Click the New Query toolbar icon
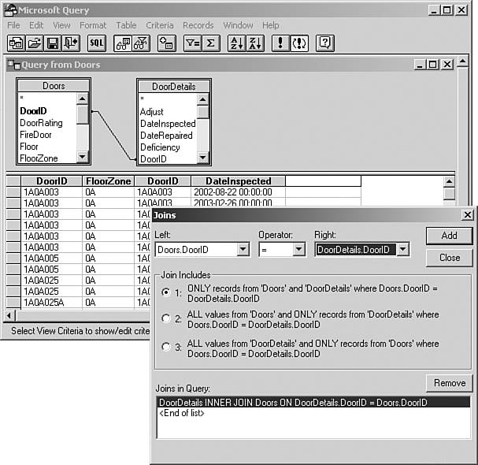The image size is (478, 465). [17, 43]
